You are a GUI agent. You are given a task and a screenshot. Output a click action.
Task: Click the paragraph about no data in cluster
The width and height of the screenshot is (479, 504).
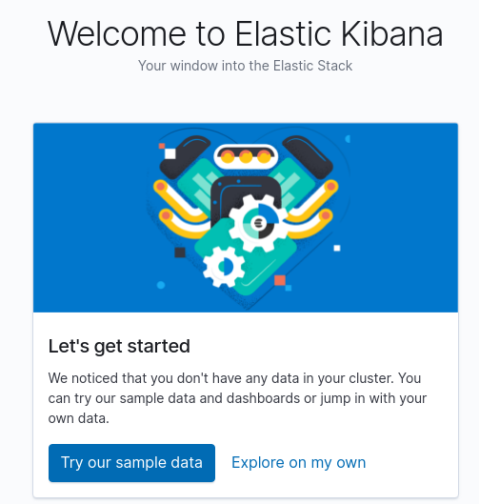click(238, 398)
